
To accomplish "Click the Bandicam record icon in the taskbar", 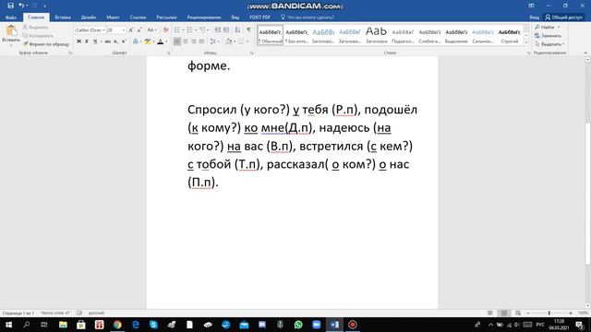I will [x=353, y=325].
